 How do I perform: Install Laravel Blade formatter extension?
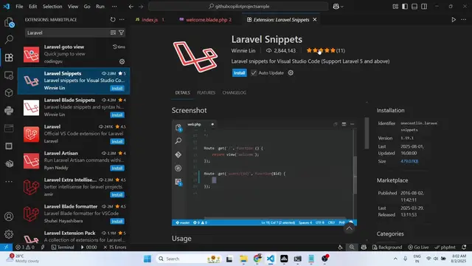point(117,221)
